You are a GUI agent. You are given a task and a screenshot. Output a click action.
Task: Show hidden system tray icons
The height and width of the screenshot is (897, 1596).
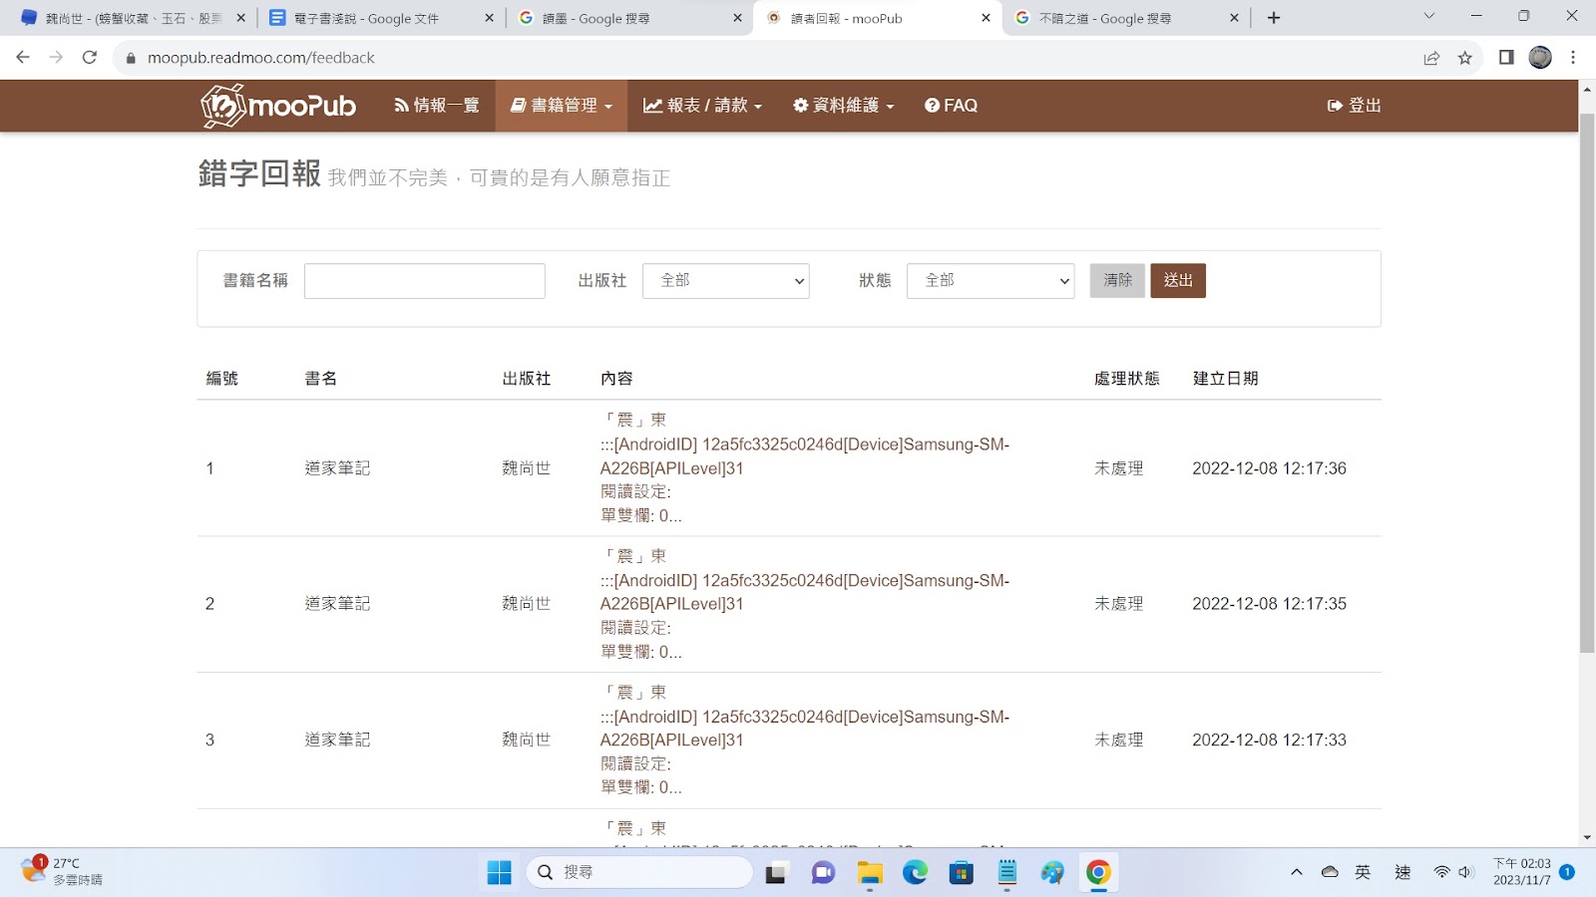[1297, 872]
